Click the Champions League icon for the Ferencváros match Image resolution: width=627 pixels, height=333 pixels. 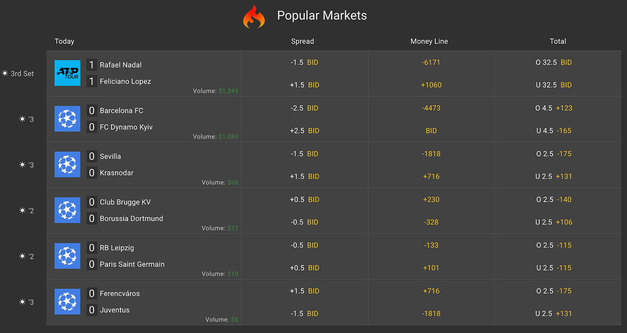(67, 302)
